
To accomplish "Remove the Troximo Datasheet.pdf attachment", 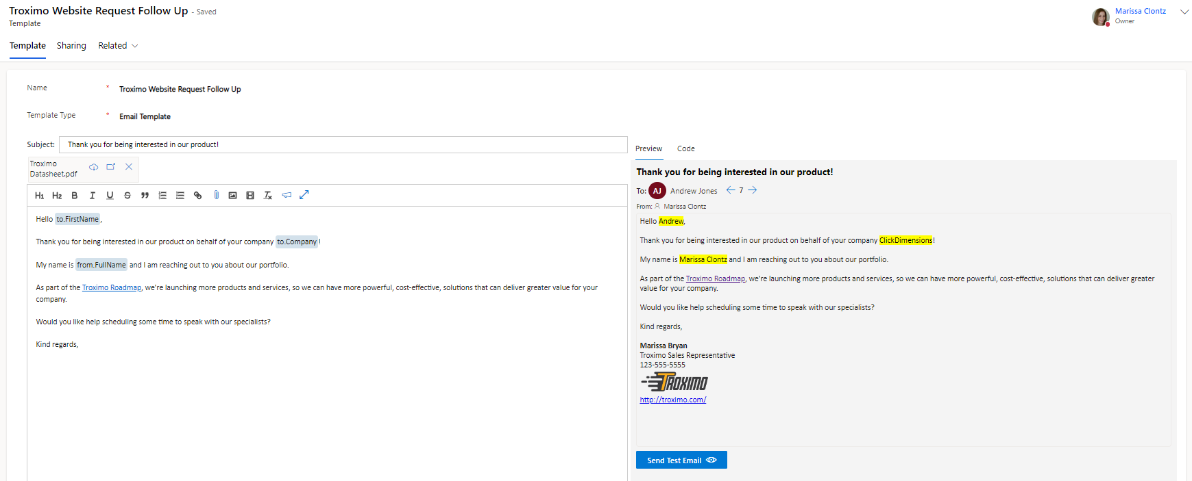I will pyautogui.click(x=129, y=166).
